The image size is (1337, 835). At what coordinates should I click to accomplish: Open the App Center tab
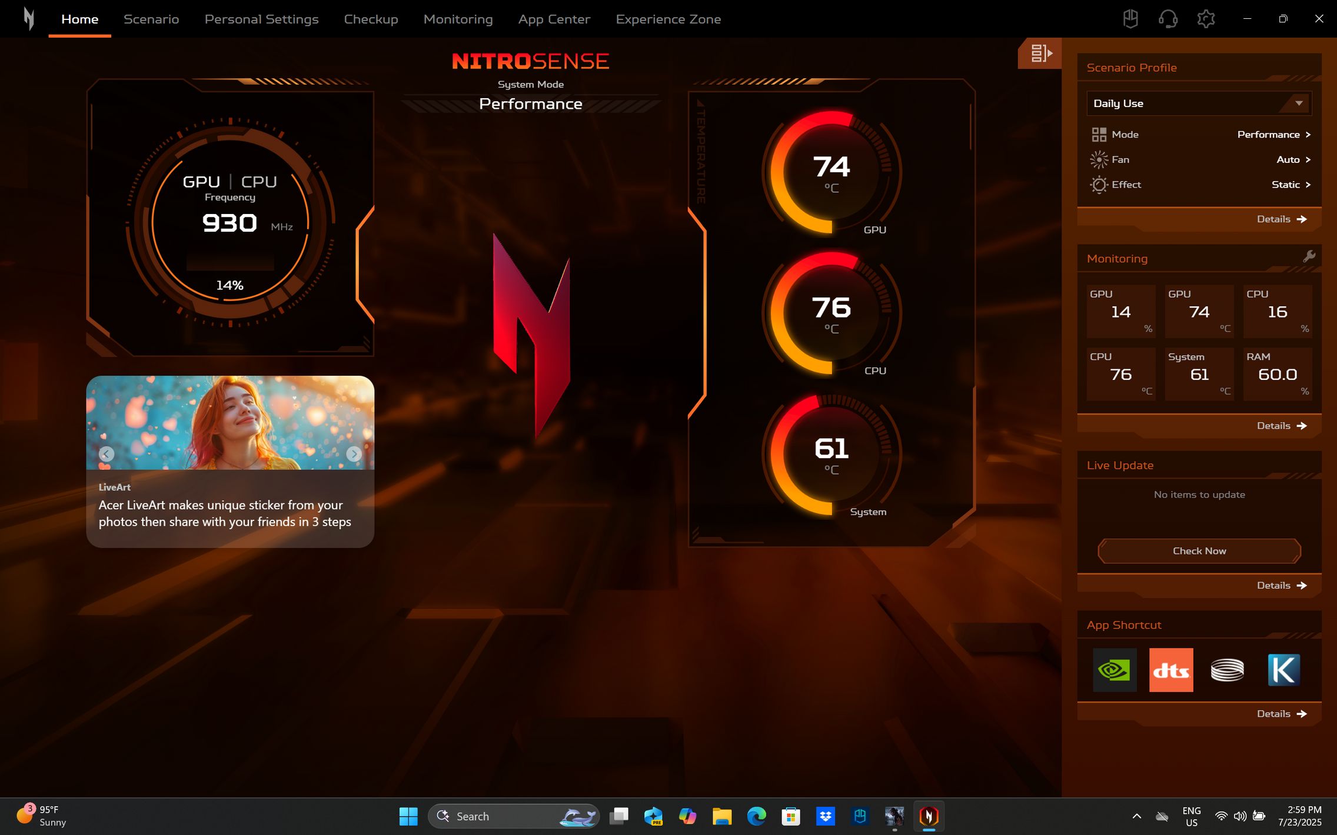pyautogui.click(x=554, y=19)
